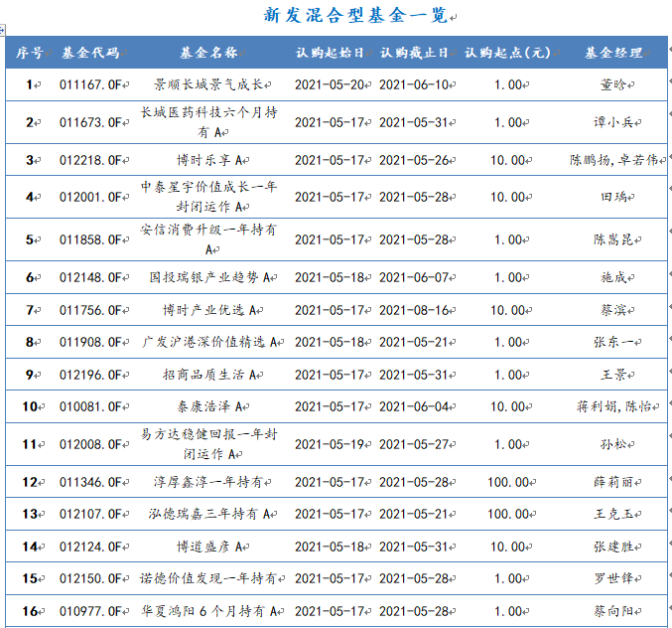Select start date 2021-05-19
672x628 pixels.
click(330, 444)
